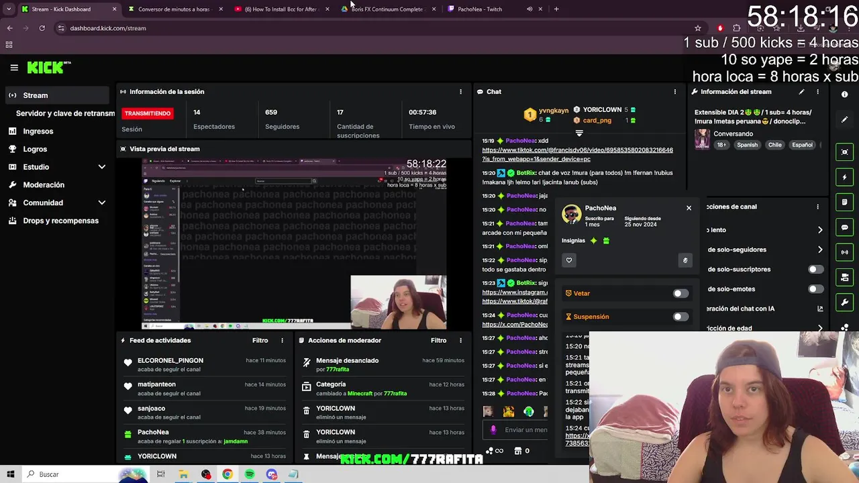Open Spotify from the taskbar
The image size is (859, 483).
point(250,474)
